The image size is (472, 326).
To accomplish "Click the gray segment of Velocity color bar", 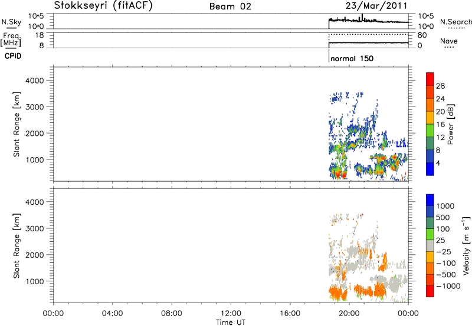I will (430, 245).
